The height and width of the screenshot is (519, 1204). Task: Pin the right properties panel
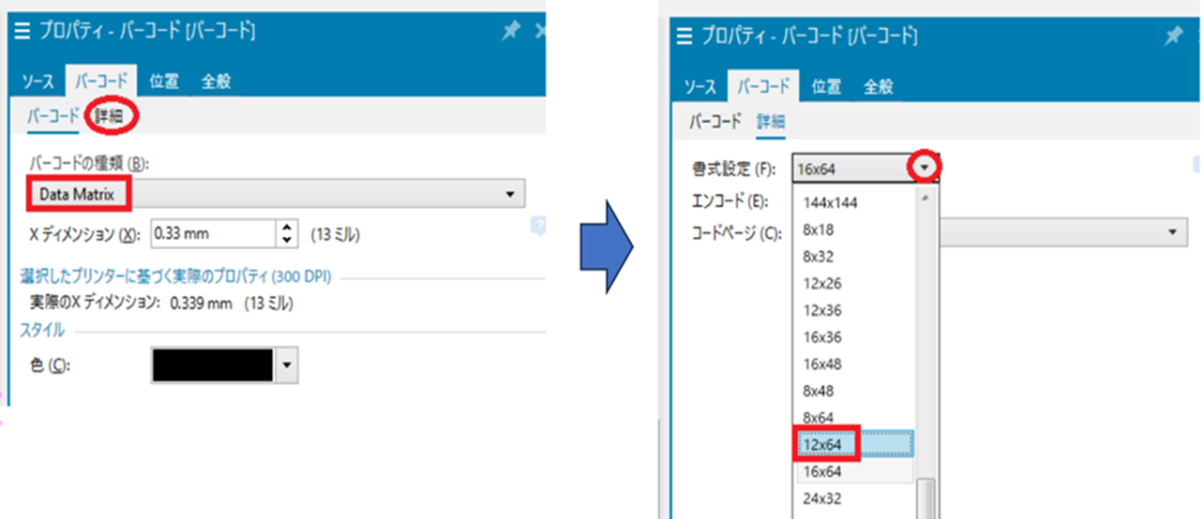click(x=1173, y=37)
